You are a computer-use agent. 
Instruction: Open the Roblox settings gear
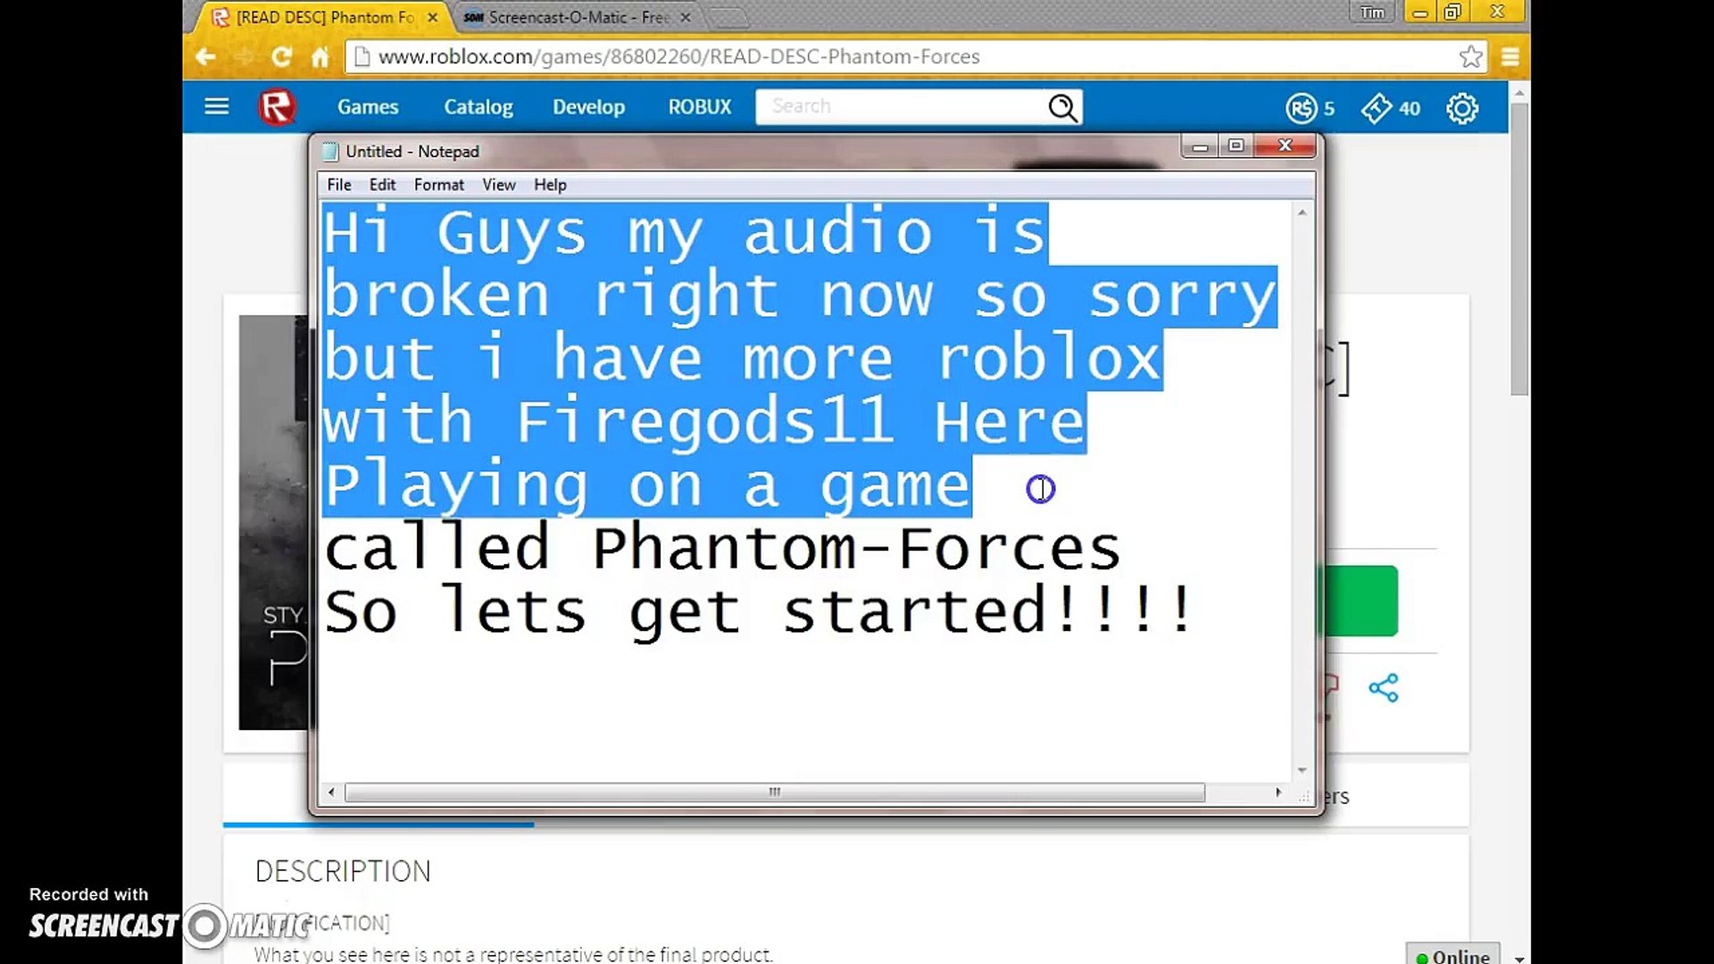click(x=1461, y=109)
